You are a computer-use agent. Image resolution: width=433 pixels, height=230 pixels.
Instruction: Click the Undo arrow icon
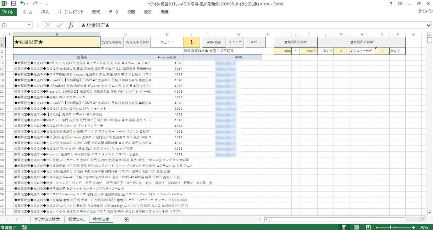click(x=22, y=4)
